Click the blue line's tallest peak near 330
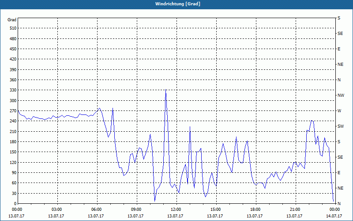 [x=165, y=90]
